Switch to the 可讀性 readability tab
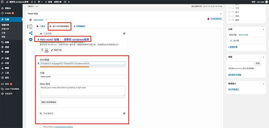The width and height of the screenshot is (269, 128). 41,26
